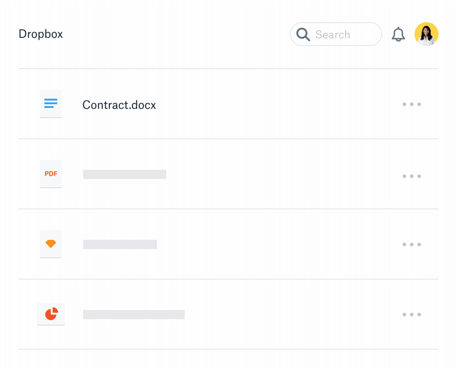Open the user profile avatar

[x=426, y=34]
